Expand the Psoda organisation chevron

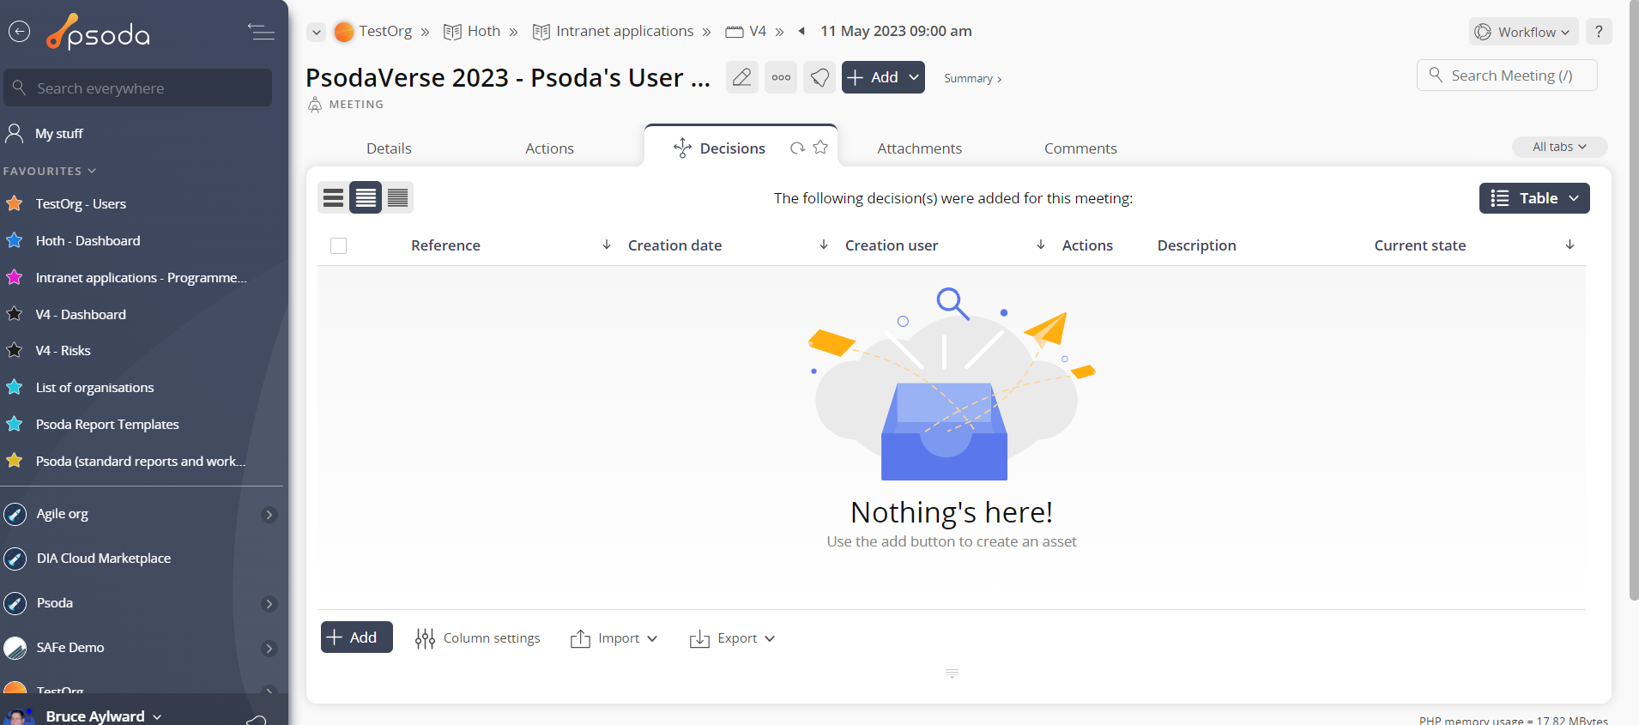tap(269, 604)
